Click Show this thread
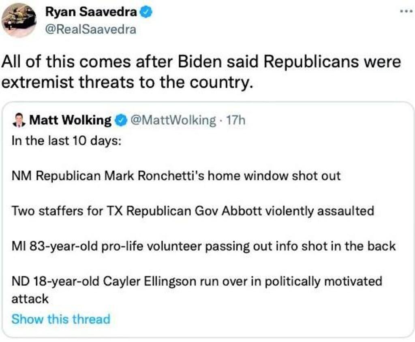Image resolution: width=415 pixels, height=342 pixels. pos(61,319)
